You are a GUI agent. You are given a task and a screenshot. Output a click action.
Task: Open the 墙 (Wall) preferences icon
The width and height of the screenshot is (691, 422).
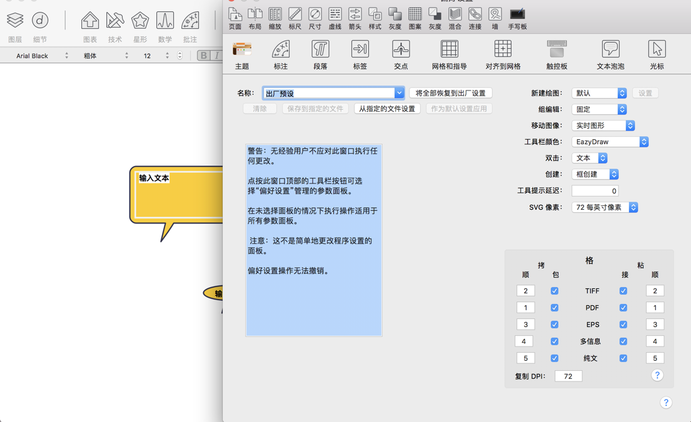(495, 18)
